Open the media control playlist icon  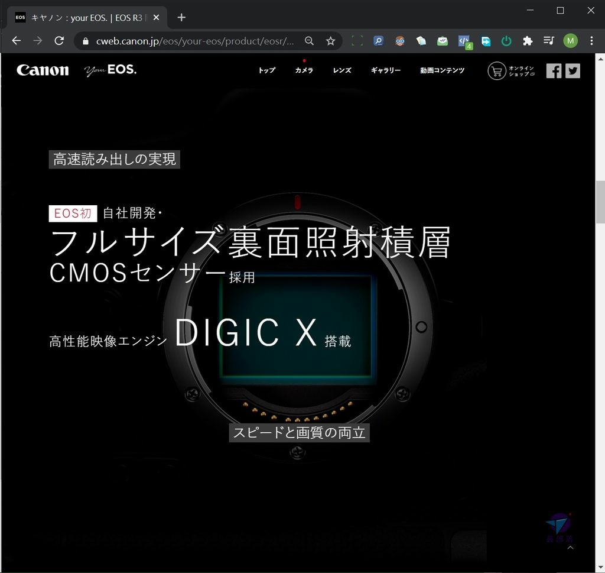[x=549, y=41]
